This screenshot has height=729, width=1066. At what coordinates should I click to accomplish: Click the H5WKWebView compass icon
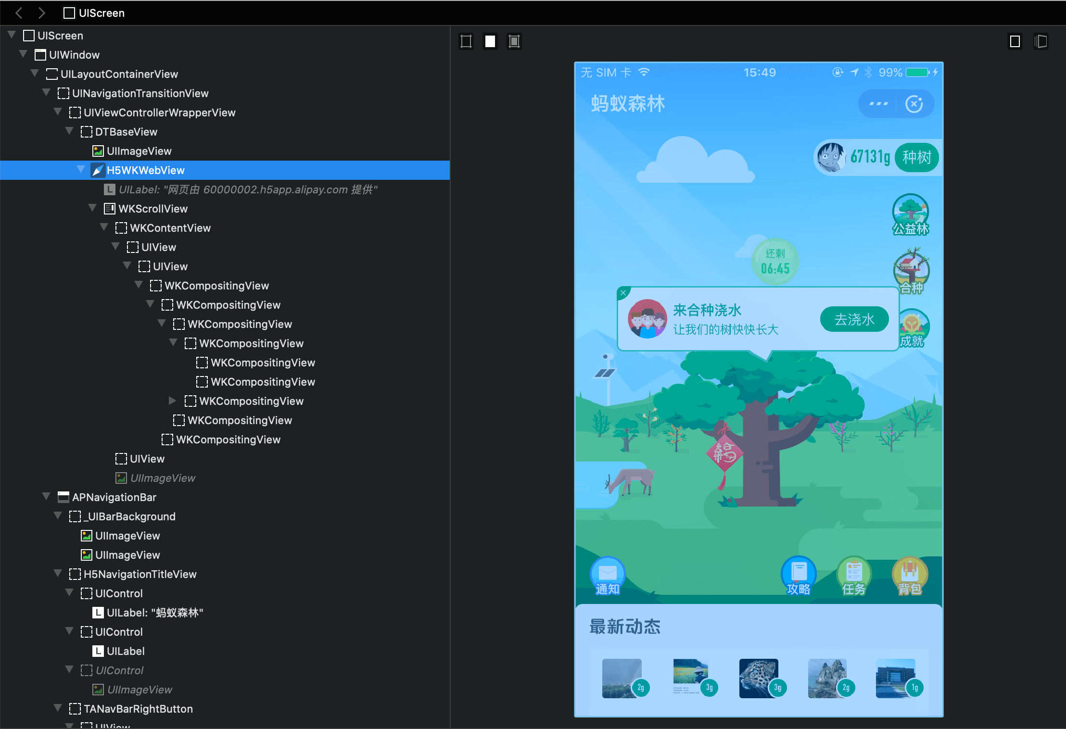98,170
